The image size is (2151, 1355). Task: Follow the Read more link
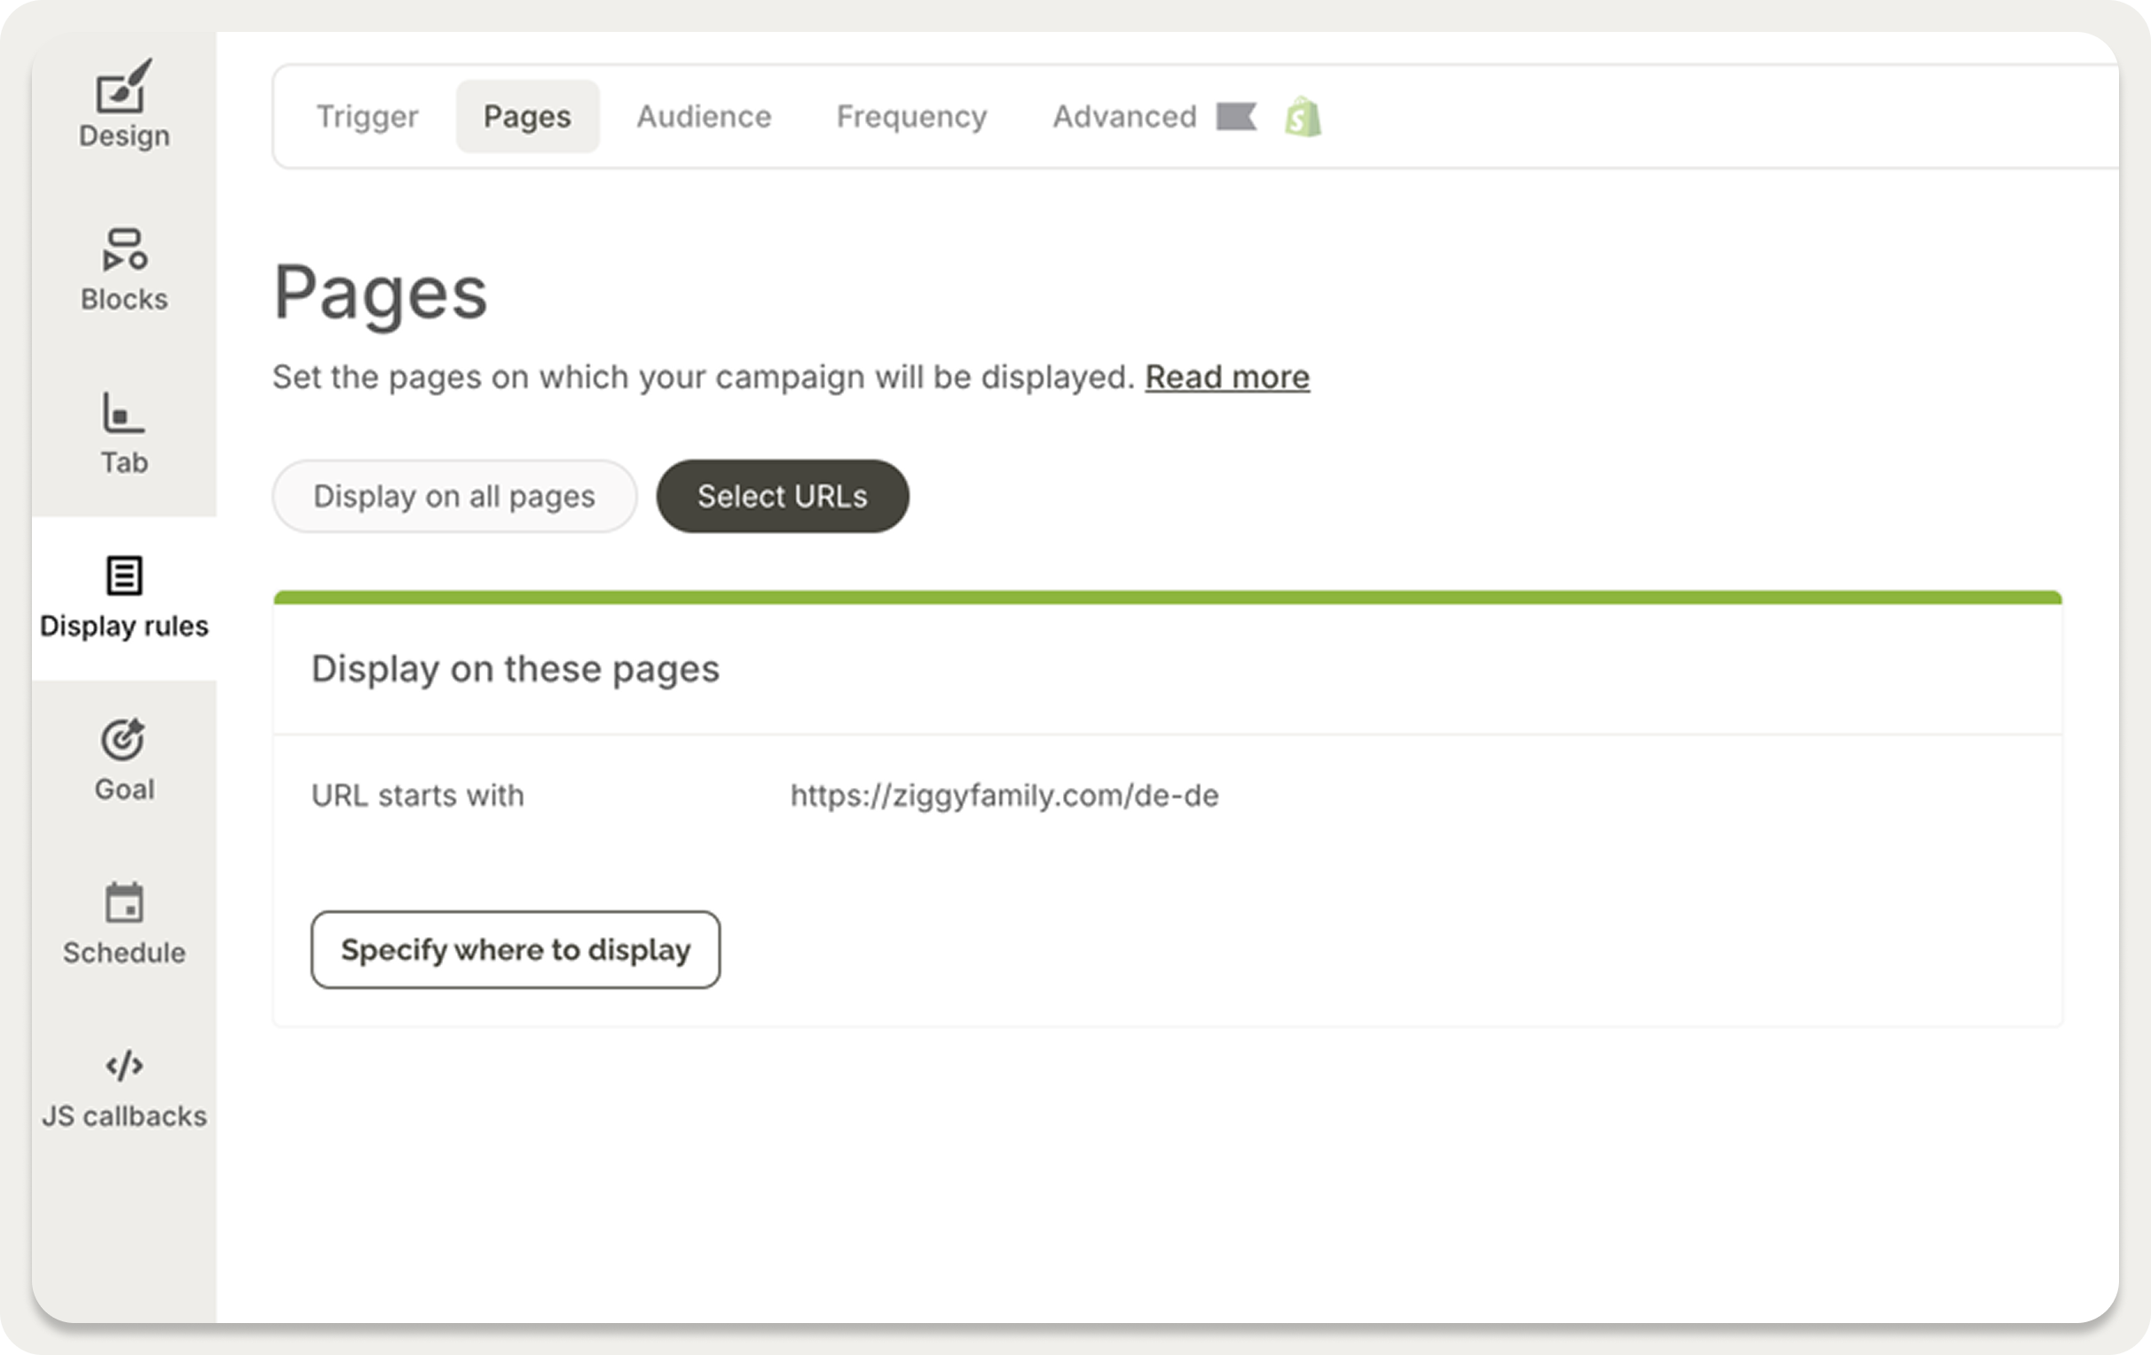[1226, 377]
